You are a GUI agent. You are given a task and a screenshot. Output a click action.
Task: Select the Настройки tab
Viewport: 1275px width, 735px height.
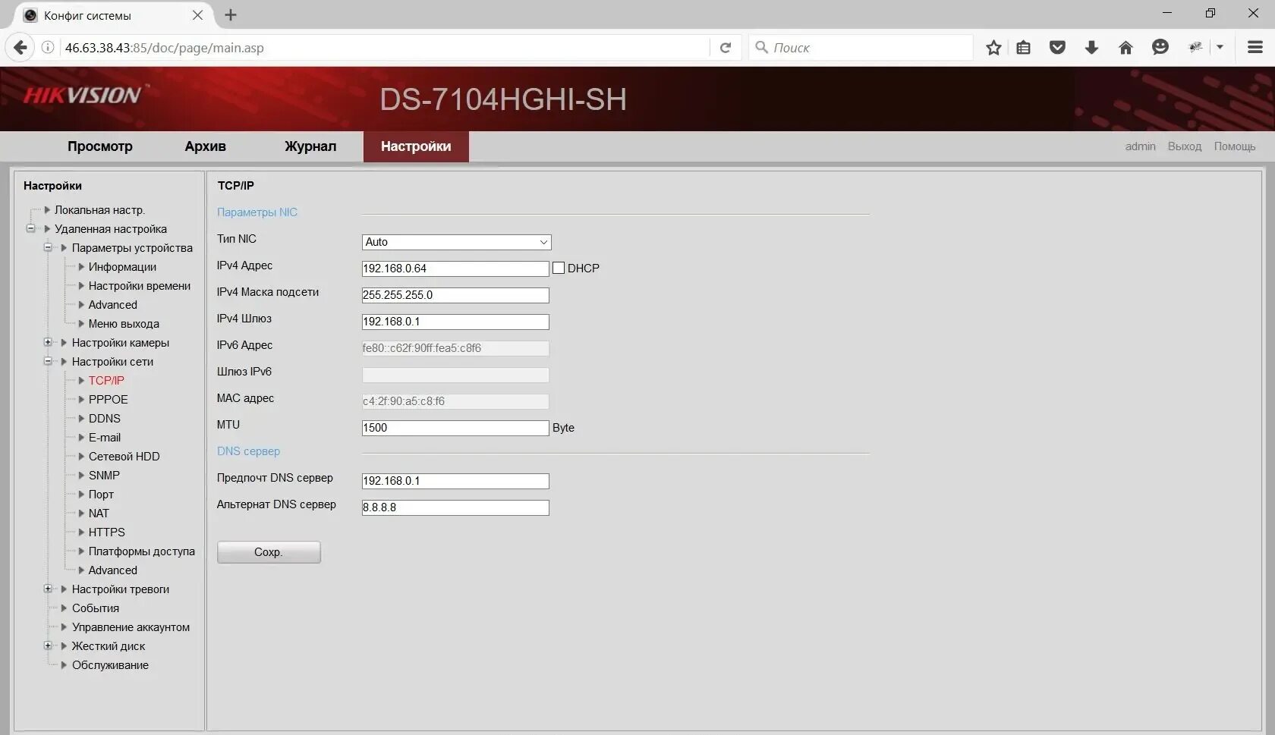416,146
